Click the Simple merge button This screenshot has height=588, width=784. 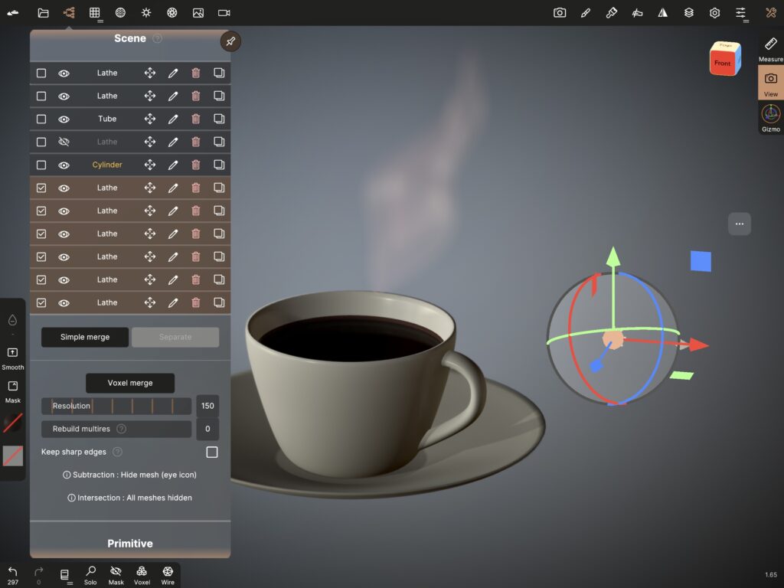85,338
